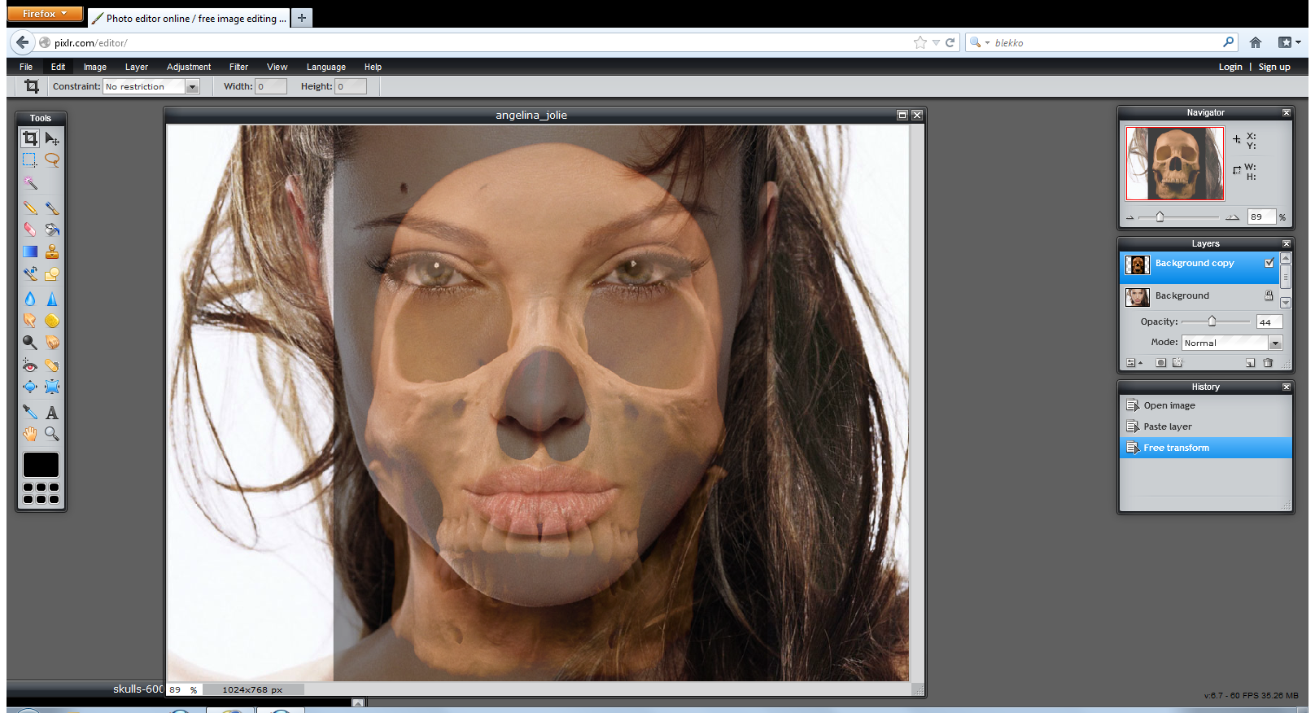
Task: Select the Spot Heal bandage tool
Action: (52, 365)
